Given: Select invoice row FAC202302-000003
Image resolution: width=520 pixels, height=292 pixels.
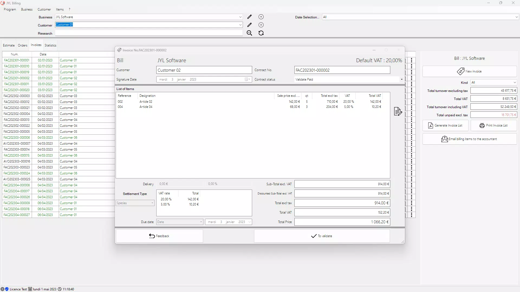Looking at the screenshot, I should 58,96.
